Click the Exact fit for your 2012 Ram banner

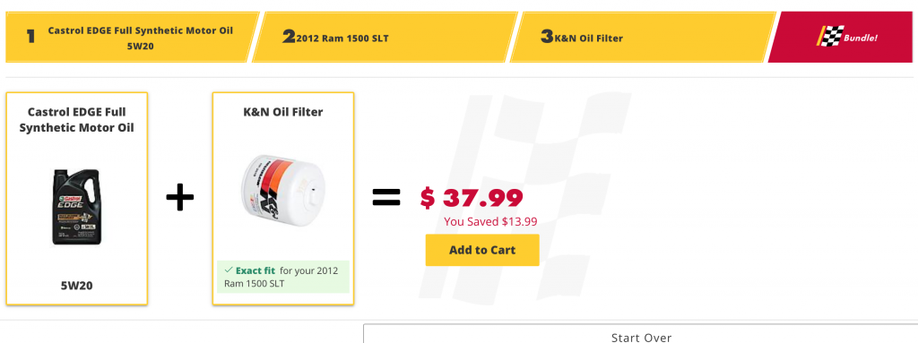point(282,276)
